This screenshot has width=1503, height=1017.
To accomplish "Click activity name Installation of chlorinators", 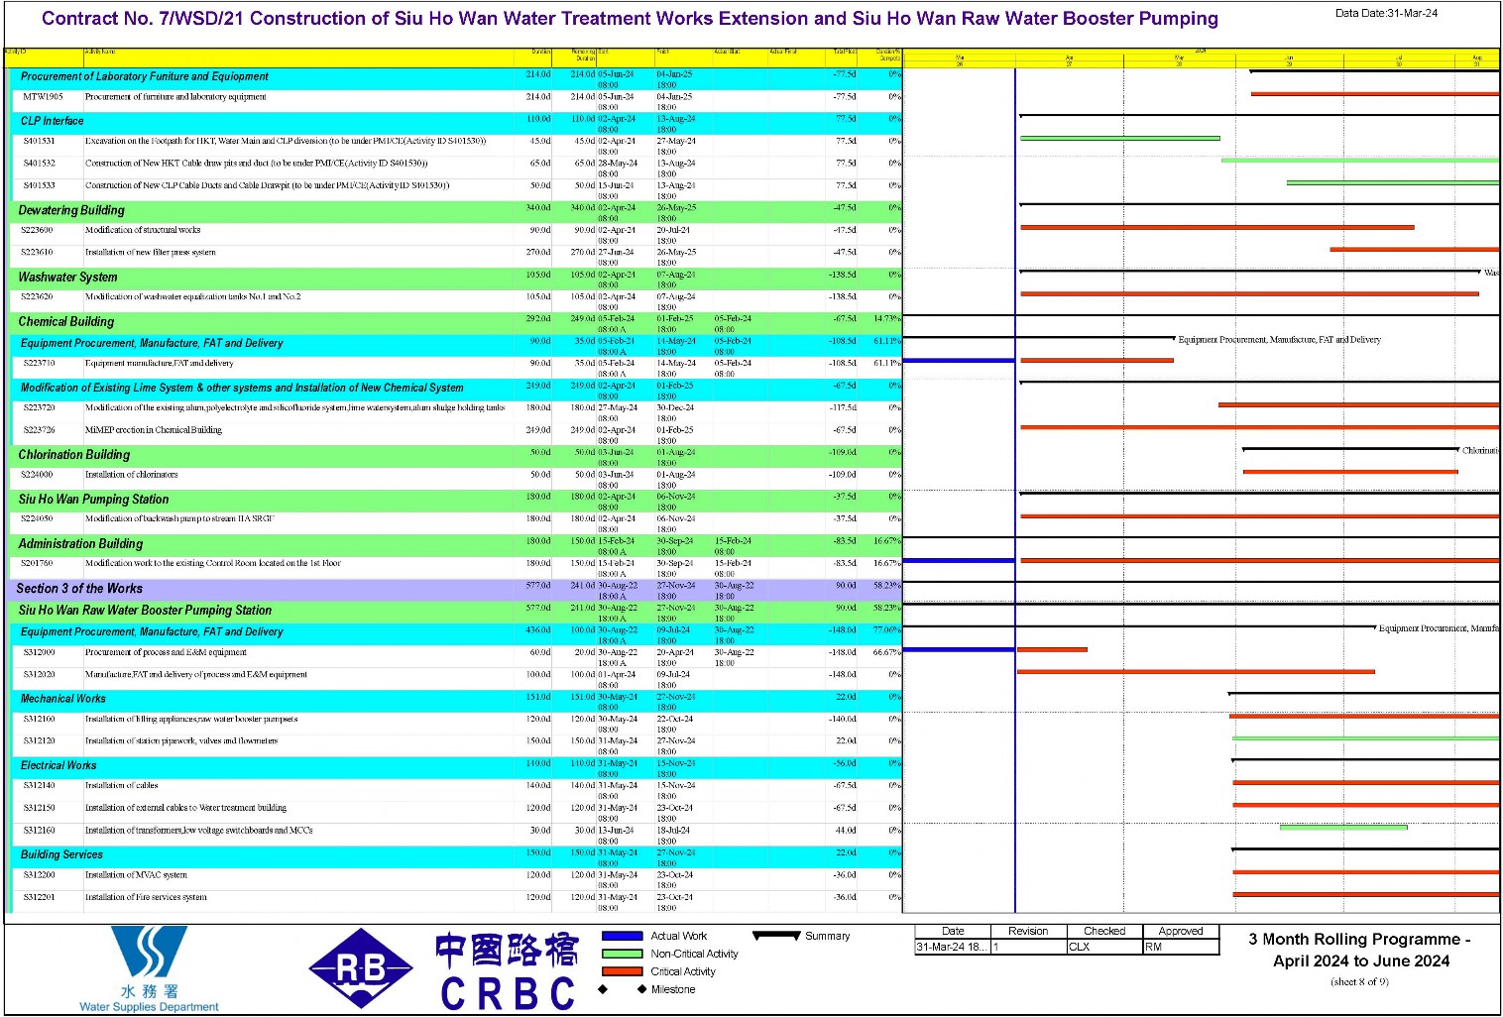I will tap(132, 475).
